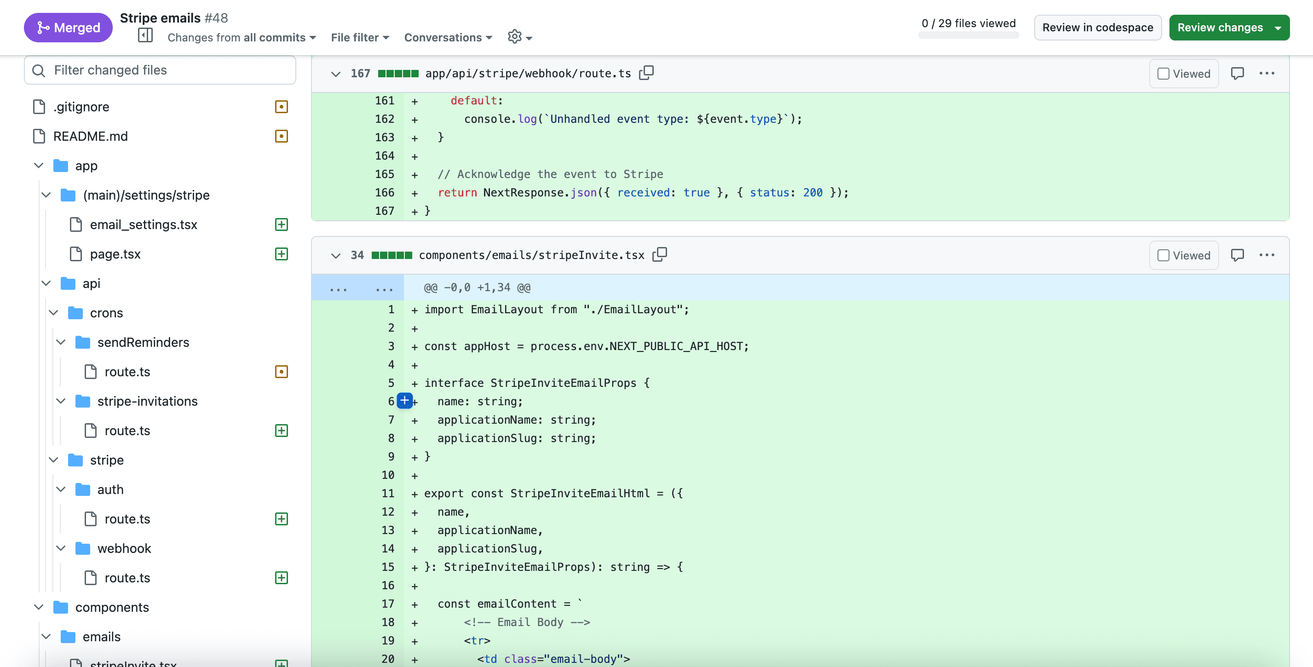Select the Conversations menu item
This screenshot has width=1313, height=667.
448,37
